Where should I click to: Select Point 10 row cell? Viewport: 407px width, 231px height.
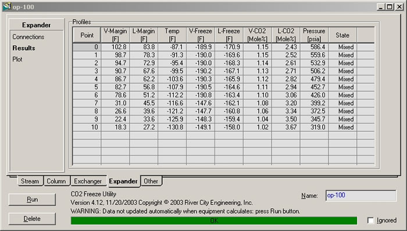87,127
